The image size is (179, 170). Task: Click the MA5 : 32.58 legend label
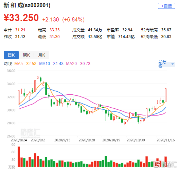click(x=25, y=64)
